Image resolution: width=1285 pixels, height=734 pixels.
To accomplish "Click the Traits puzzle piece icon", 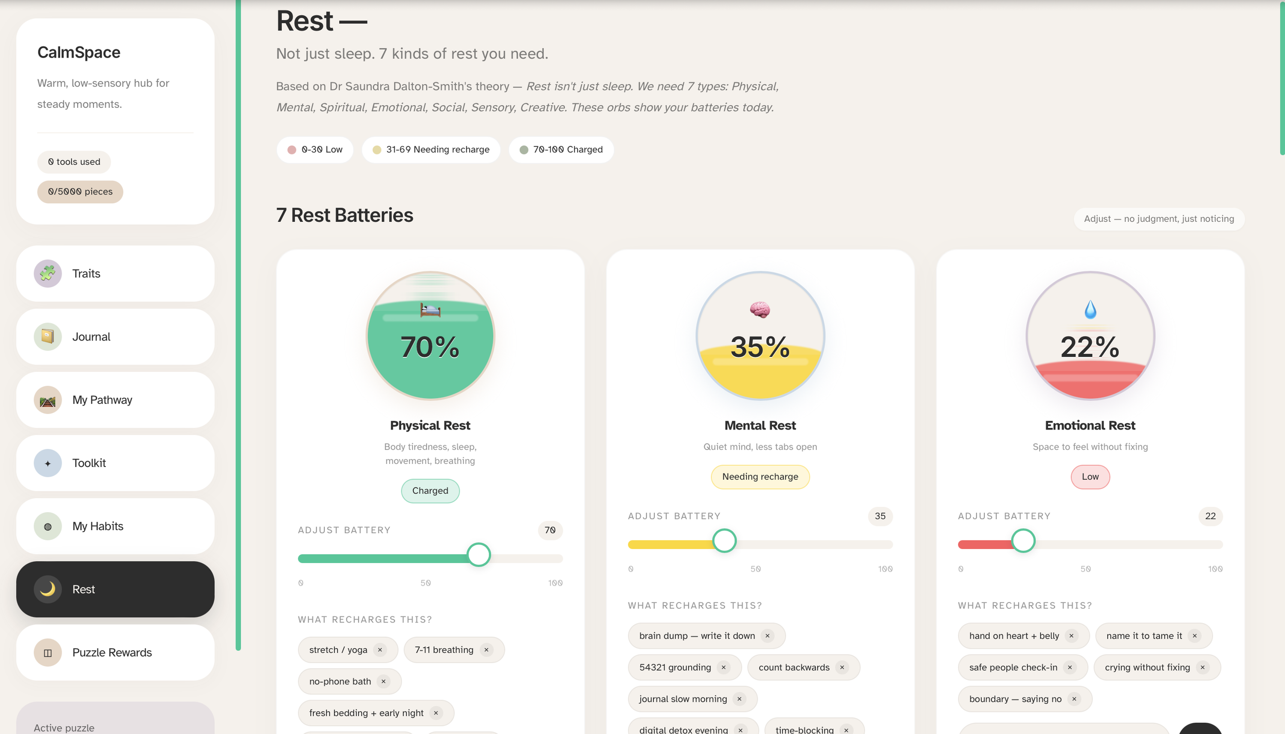I will pyautogui.click(x=48, y=273).
